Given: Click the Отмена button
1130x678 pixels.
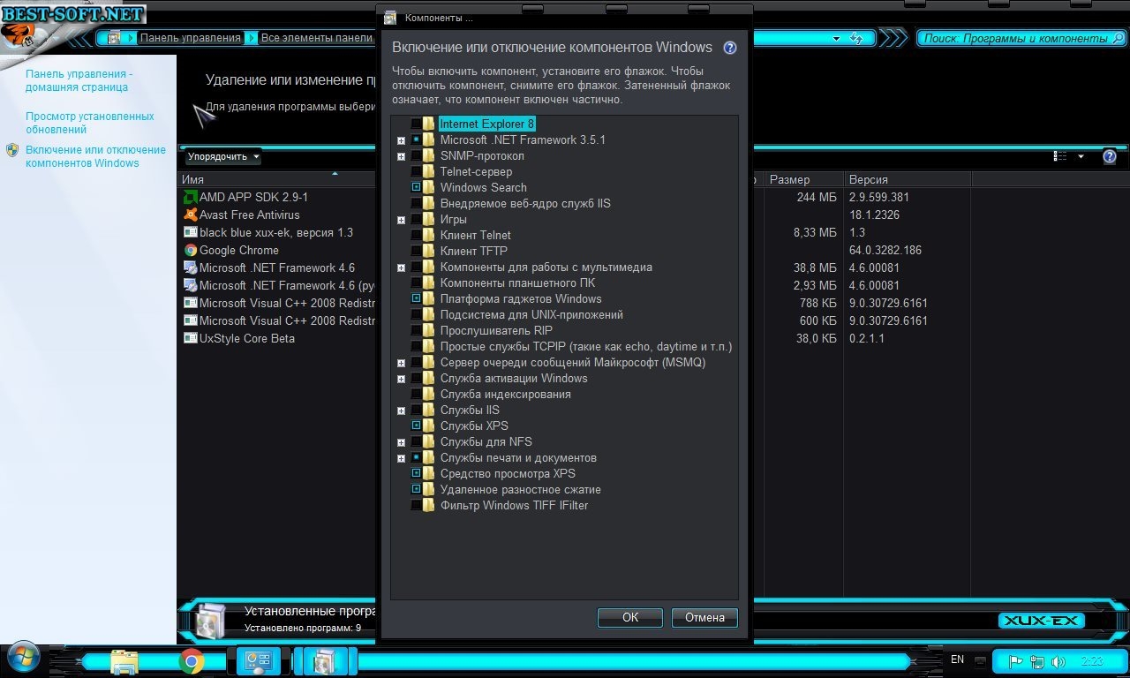Looking at the screenshot, I should click(704, 617).
